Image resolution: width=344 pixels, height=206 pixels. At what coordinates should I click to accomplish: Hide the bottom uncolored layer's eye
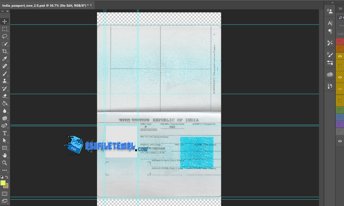(340, 141)
